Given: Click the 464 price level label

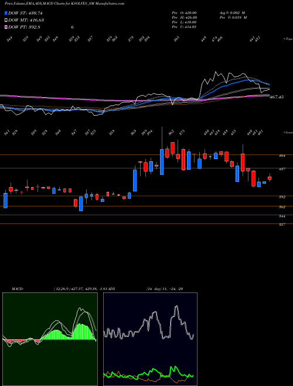Looking at the screenshot, I should tap(282, 156).
